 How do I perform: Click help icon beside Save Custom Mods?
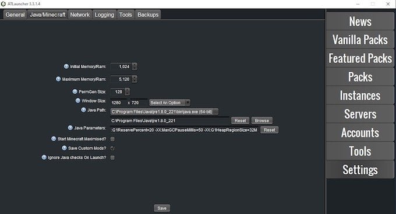64,148
